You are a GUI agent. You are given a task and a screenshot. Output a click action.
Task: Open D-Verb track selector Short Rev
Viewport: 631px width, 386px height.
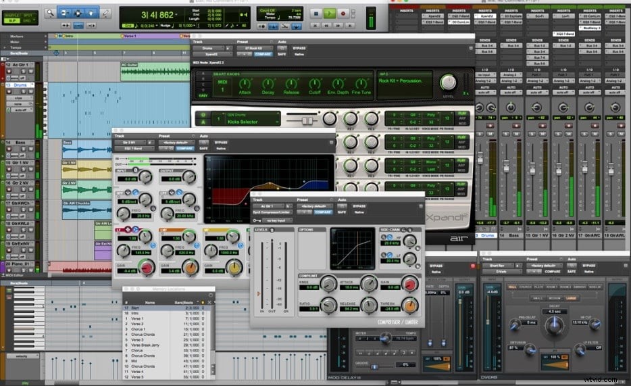[499, 266]
